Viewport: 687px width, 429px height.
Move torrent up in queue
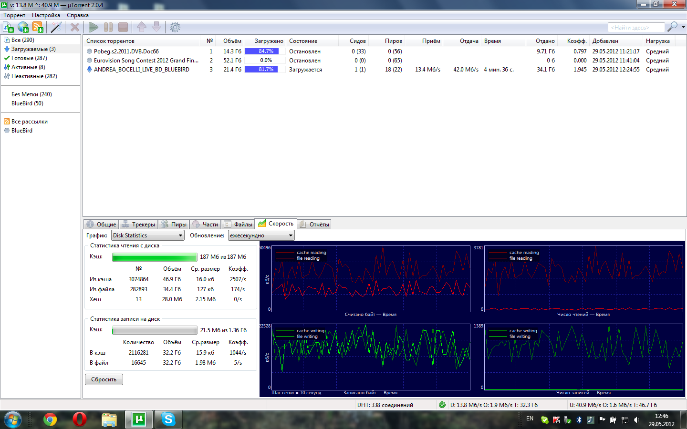[142, 27]
